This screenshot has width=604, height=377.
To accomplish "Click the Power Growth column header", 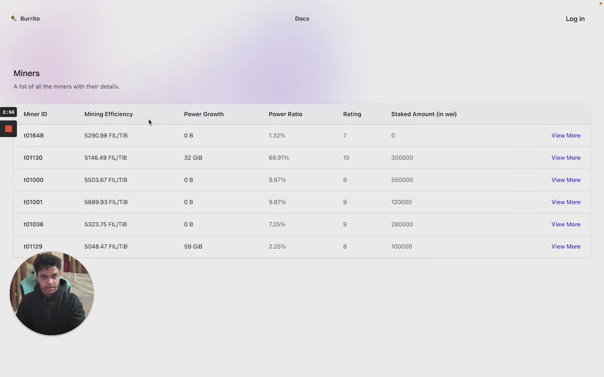I will (x=204, y=114).
